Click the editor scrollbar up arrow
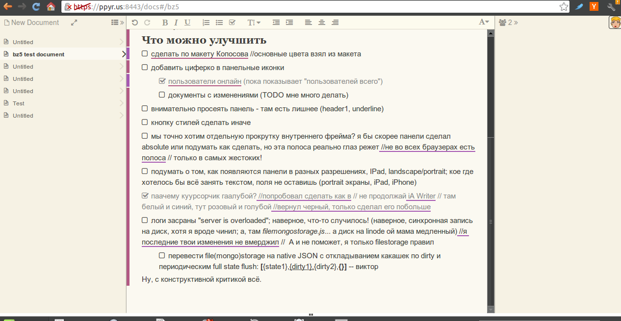 point(491,33)
